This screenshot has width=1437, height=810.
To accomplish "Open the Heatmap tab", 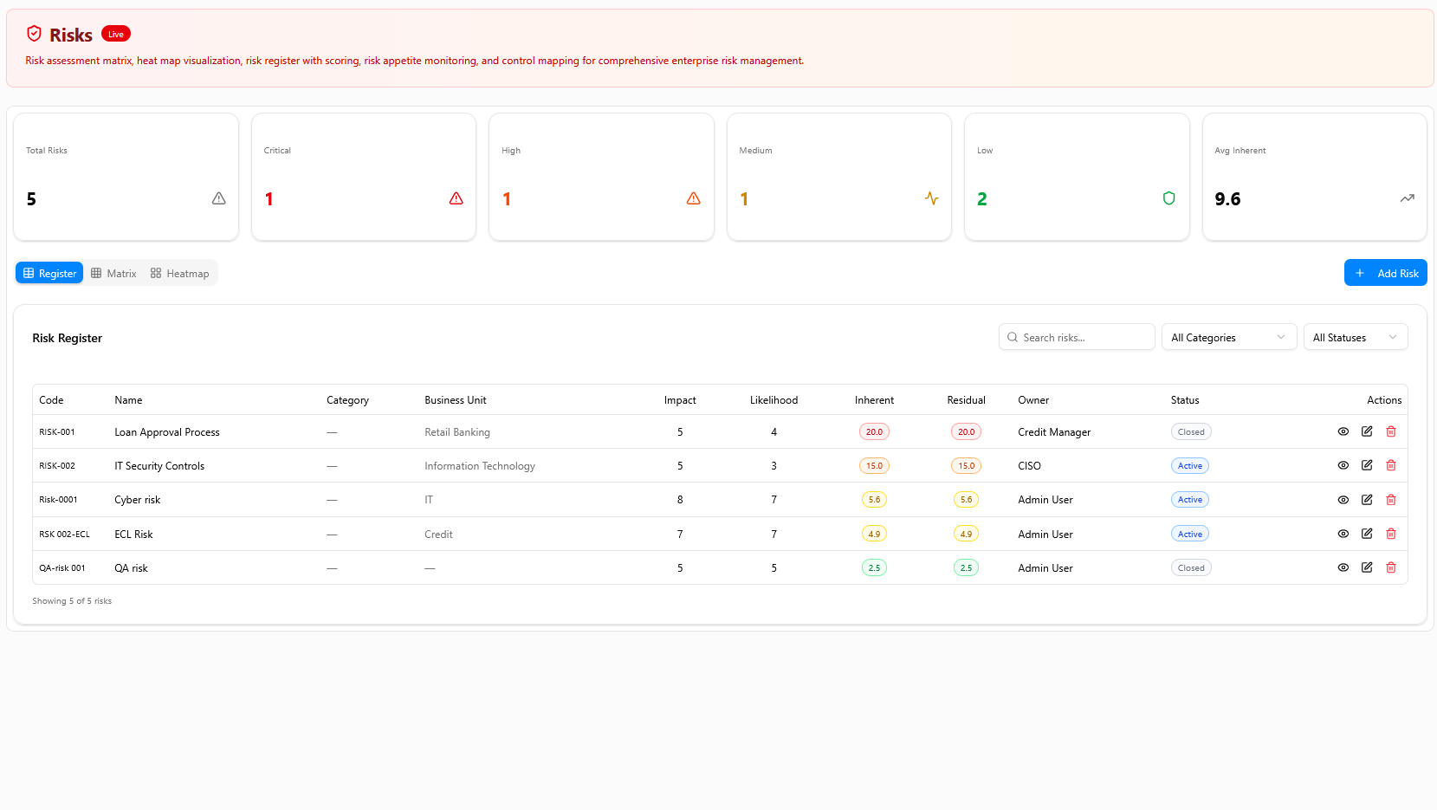I will coord(180,273).
